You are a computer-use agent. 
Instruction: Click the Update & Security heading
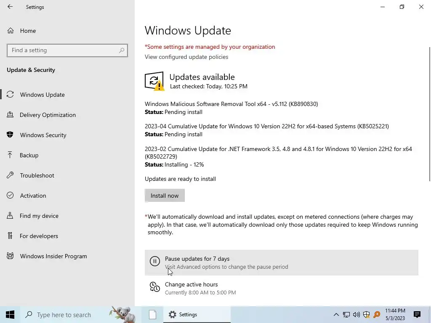pyautogui.click(x=31, y=70)
